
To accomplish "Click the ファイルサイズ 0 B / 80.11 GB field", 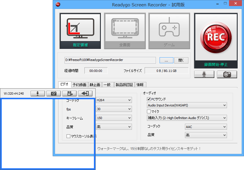I will (167, 71).
